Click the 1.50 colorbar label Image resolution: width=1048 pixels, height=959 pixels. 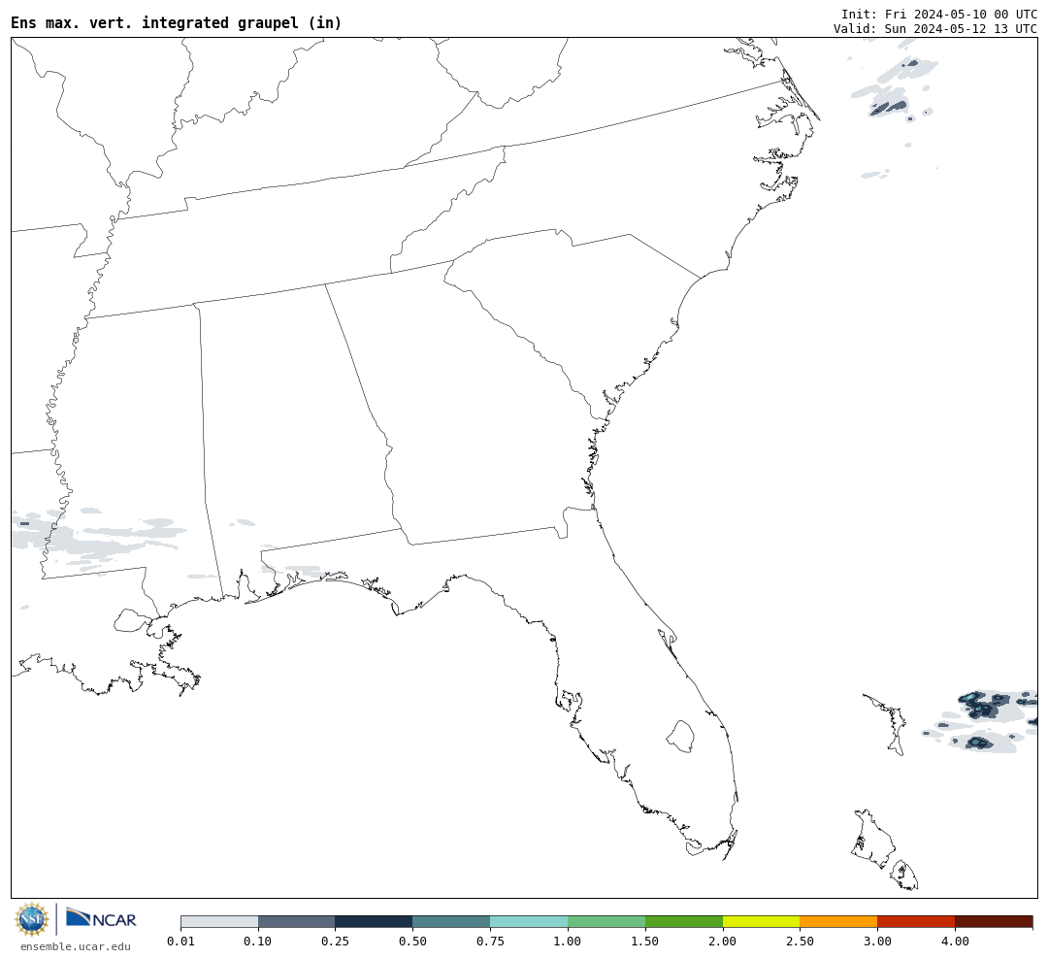pos(645,941)
